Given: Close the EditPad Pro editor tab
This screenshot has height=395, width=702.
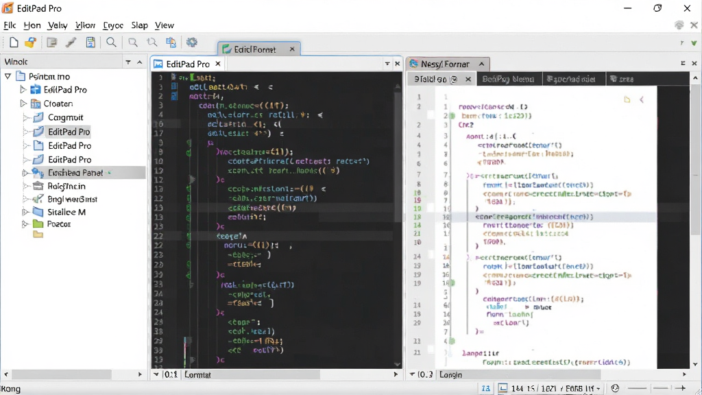Looking at the screenshot, I should click(x=218, y=64).
